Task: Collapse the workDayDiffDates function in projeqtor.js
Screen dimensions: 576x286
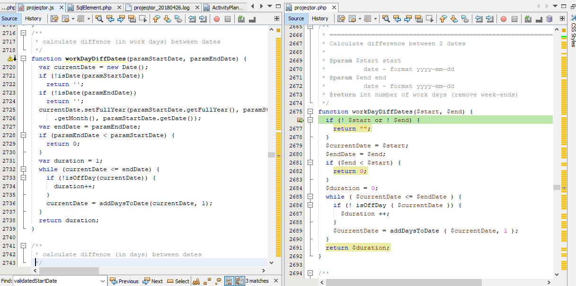Action: point(23,59)
